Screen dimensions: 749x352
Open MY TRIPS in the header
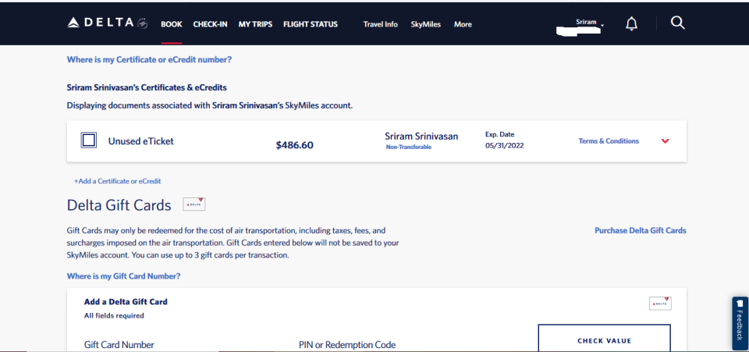click(x=256, y=24)
